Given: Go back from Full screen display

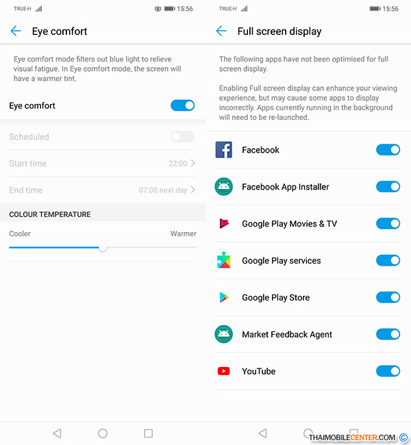Looking at the screenshot, I should 221,31.
